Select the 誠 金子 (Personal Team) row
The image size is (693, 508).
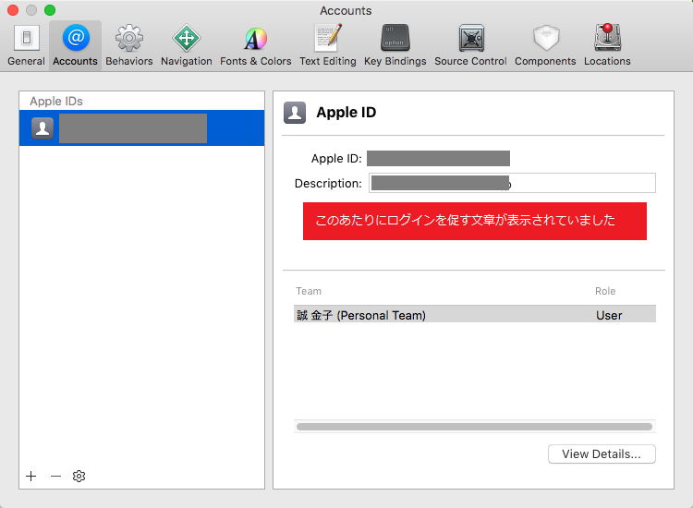click(x=475, y=315)
